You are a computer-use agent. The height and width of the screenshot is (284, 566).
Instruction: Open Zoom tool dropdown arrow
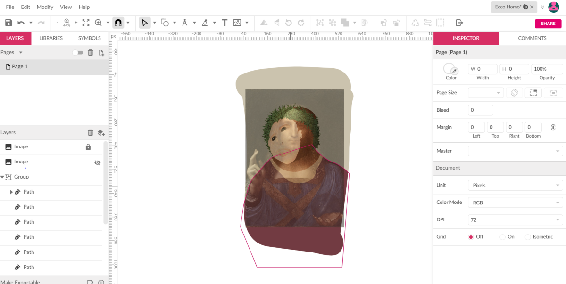tap(108, 23)
